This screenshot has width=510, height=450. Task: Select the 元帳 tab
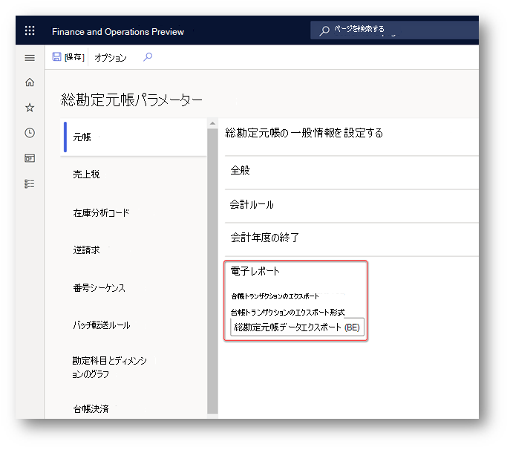coord(134,137)
